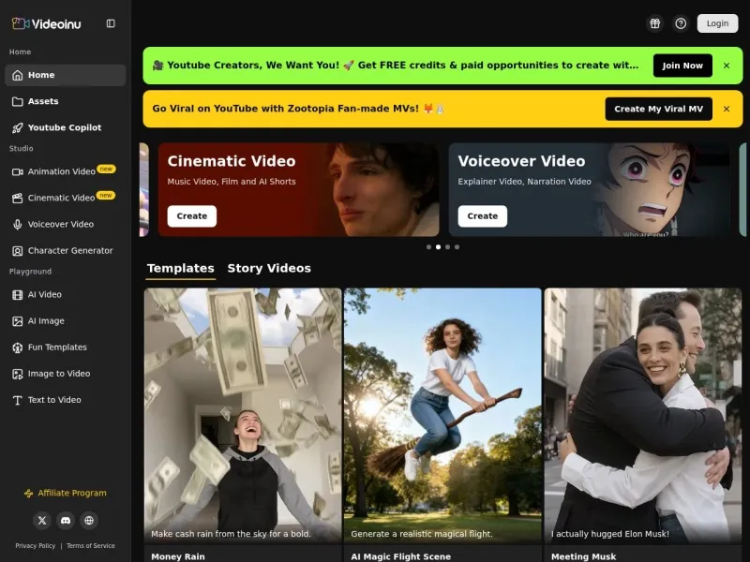Click Create on the Cinematic Video card
Image resolution: width=750 pixels, height=562 pixels.
[x=192, y=215]
